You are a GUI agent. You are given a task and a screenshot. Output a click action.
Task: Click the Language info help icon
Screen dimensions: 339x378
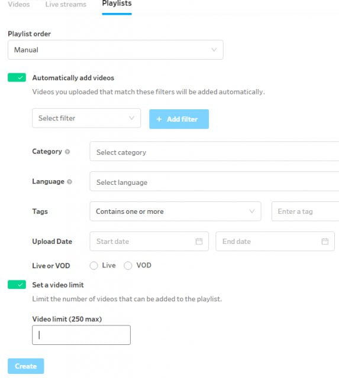[x=70, y=182]
